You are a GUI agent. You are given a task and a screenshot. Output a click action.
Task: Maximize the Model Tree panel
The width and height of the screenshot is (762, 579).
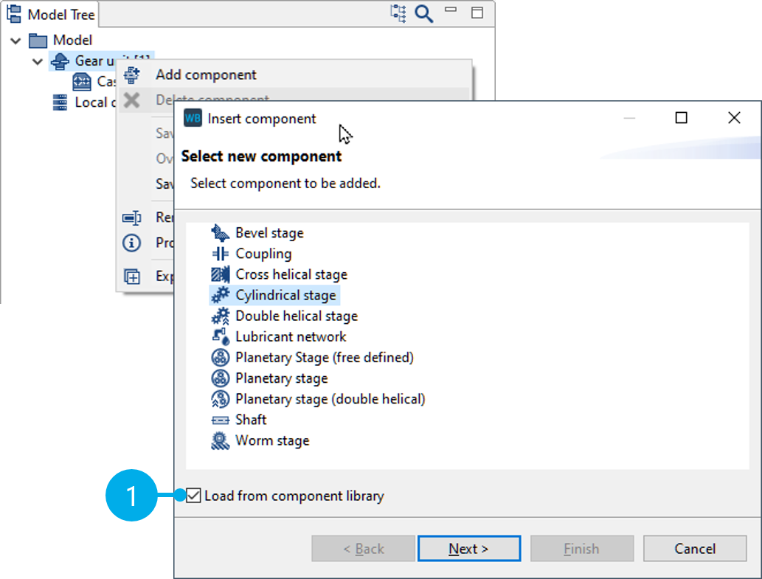point(477,13)
